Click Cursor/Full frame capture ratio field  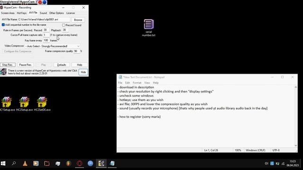coord(46,35)
